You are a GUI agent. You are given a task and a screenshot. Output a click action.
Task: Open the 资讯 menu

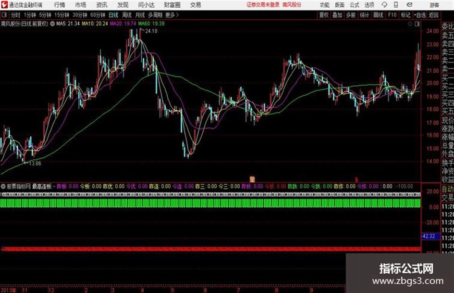tap(102, 5)
